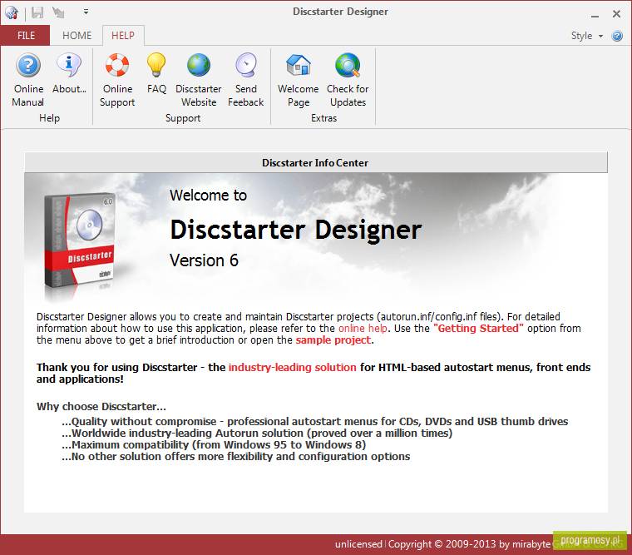This screenshot has width=632, height=555.
Task: Open the Online Manual
Action: point(27,80)
